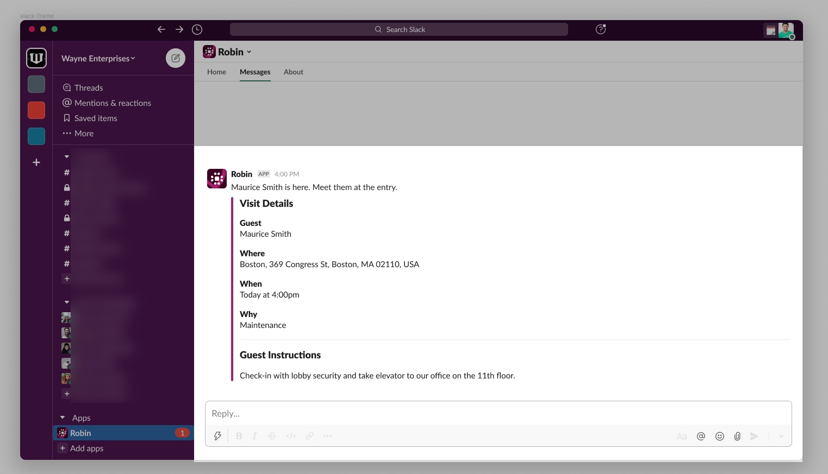Open Threads in the sidebar
Screen dimensions: 828x474
(x=83, y=87)
